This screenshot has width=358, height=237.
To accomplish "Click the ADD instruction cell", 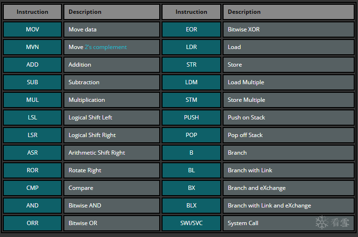I will [32, 65].
